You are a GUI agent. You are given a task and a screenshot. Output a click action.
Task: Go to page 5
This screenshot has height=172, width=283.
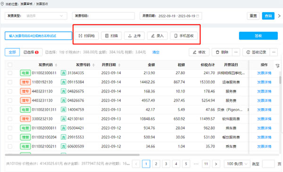[x=186, y=164]
